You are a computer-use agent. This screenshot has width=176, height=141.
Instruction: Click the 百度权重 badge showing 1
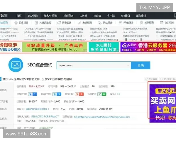point(33,94)
